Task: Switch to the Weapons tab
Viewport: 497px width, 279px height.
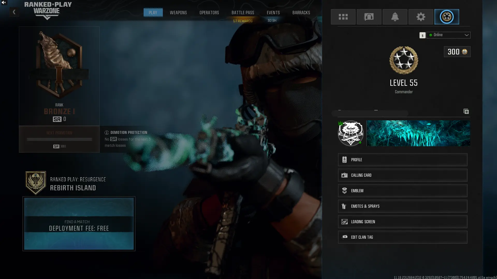Action: (x=178, y=12)
